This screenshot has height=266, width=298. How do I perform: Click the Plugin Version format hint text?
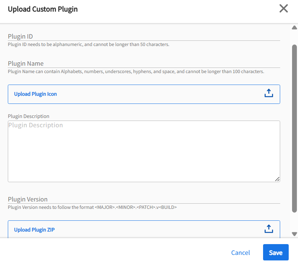92,207
